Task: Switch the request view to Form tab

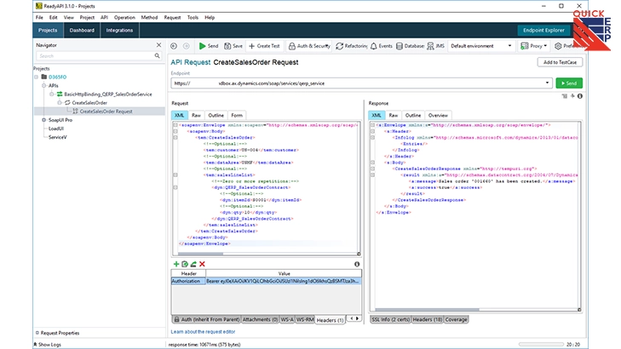Action: pyautogui.click(x=237, y=115)
